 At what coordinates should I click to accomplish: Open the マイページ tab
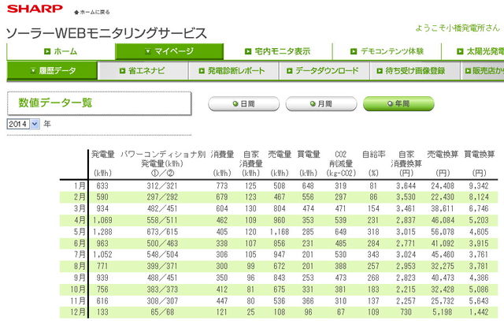coord(169,51)
